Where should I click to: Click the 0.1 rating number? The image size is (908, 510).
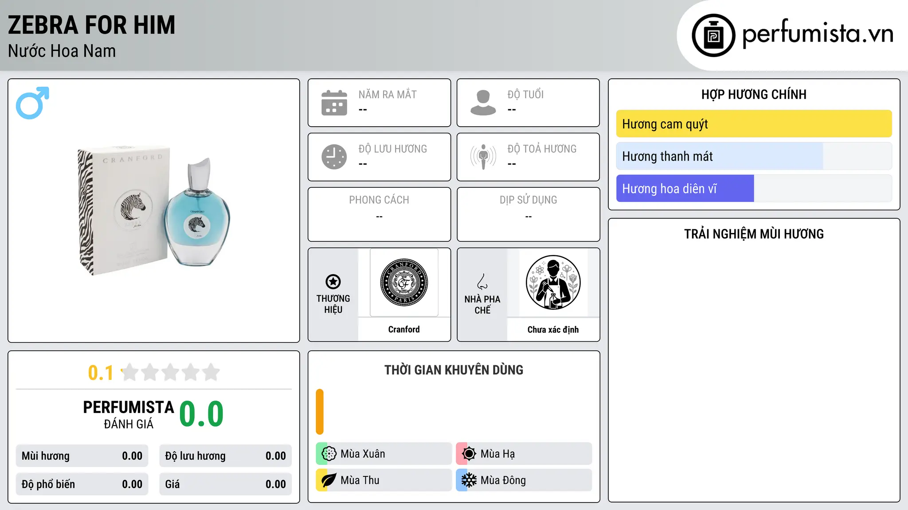101,373
